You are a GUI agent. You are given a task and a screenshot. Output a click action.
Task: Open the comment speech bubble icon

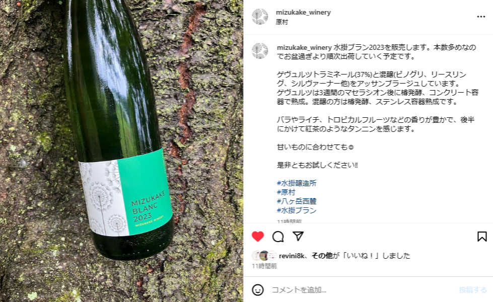(278, 237)
